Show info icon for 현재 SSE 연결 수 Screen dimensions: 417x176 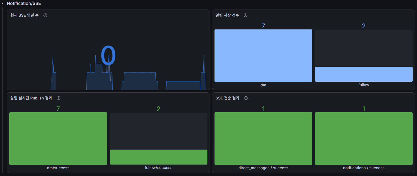(45, 15)
